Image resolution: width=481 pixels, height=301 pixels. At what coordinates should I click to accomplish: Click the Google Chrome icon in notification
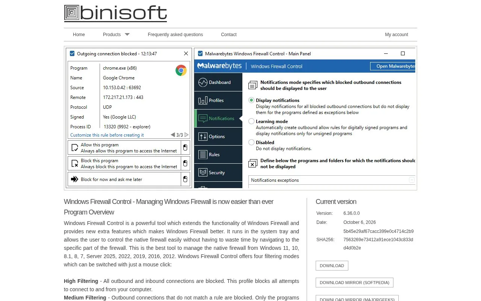pos(181,70)
